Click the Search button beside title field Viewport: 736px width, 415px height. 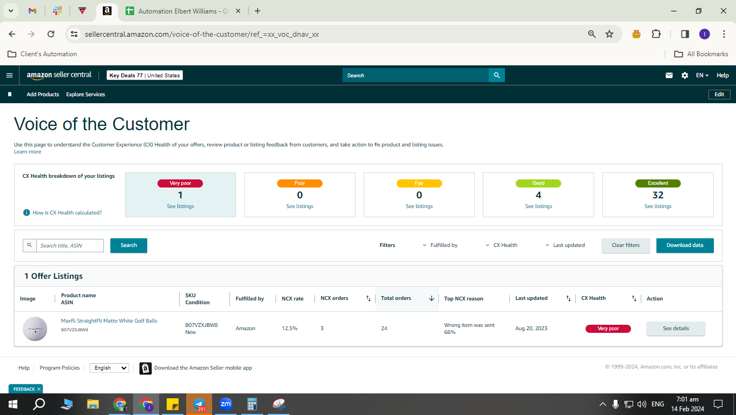129,245
